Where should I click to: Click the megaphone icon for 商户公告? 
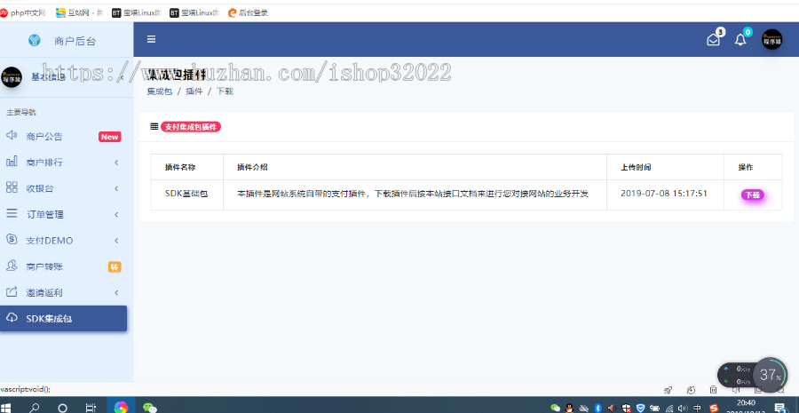click(12, 136)
